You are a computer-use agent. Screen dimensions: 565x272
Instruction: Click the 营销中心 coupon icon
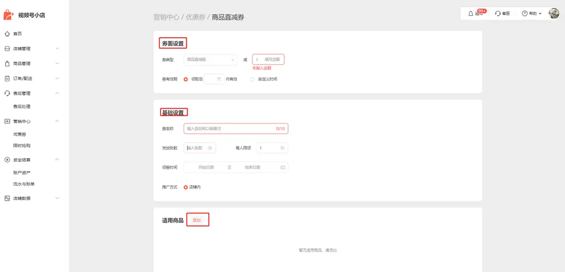coord(7,121)
